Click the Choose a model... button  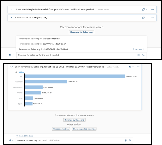[61, 129]
